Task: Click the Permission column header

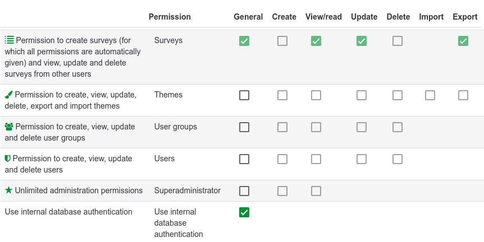Action: pyautogui.click(x=170, y=17)
